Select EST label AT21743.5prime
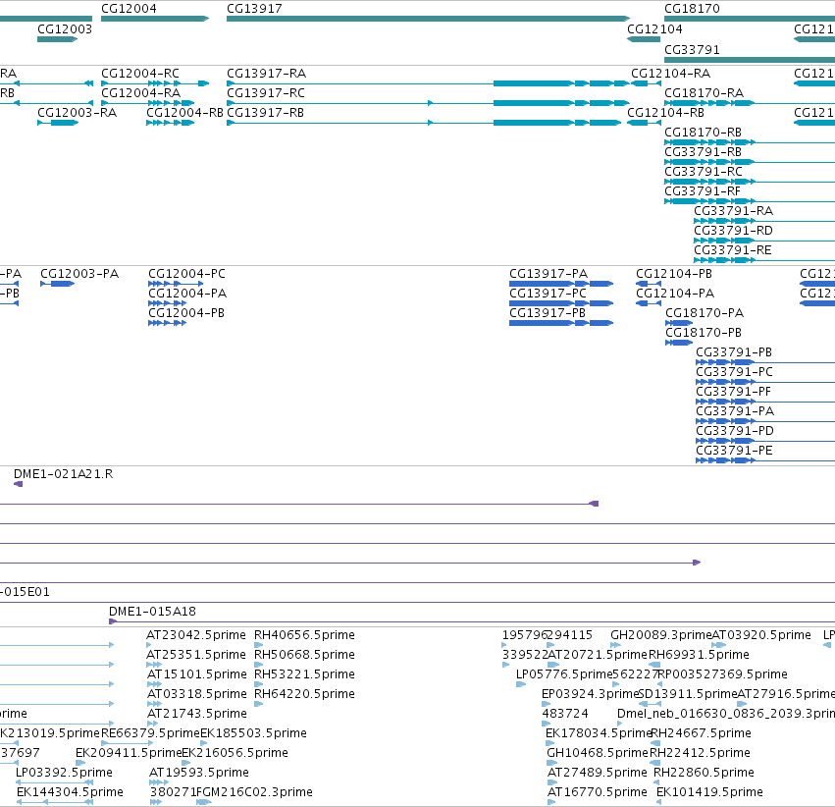835x807 pixels. tap(196, 715)
